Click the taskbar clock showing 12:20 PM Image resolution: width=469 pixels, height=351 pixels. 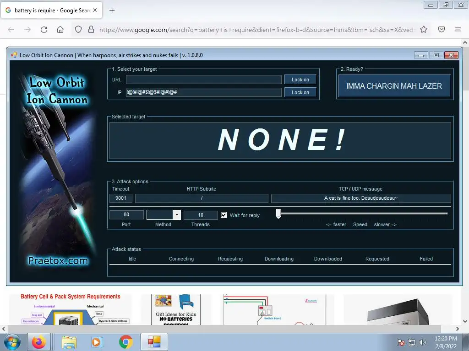click(446, 342)
